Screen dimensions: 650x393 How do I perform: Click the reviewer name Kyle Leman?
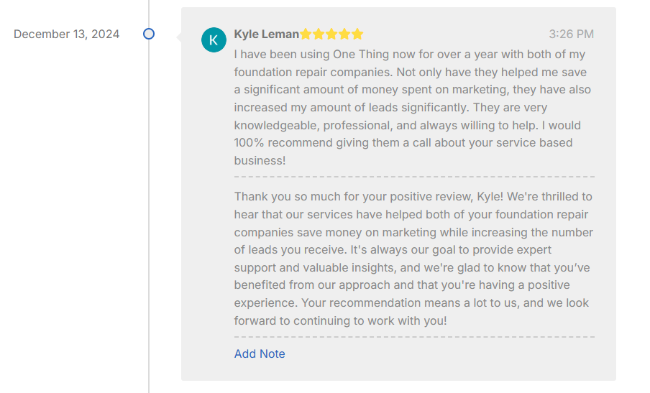coord(266,34)
